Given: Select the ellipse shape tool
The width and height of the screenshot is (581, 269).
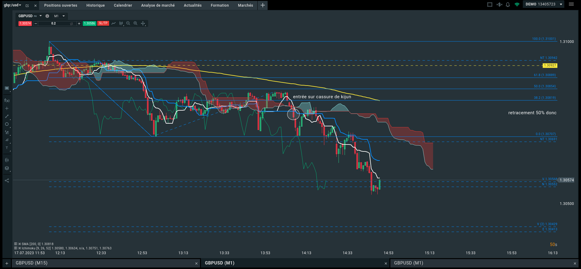Looking at the screenshot, I should (x=7, y=124).
